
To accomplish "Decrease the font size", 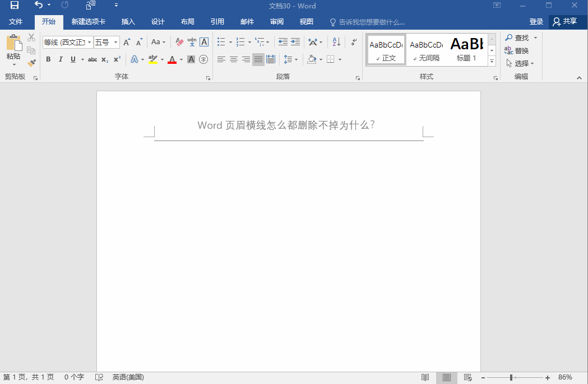I will click(x=139, y=42).
